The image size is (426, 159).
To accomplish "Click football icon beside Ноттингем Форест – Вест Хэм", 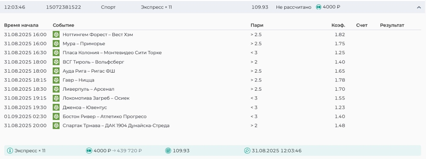I will pos(56,35).
